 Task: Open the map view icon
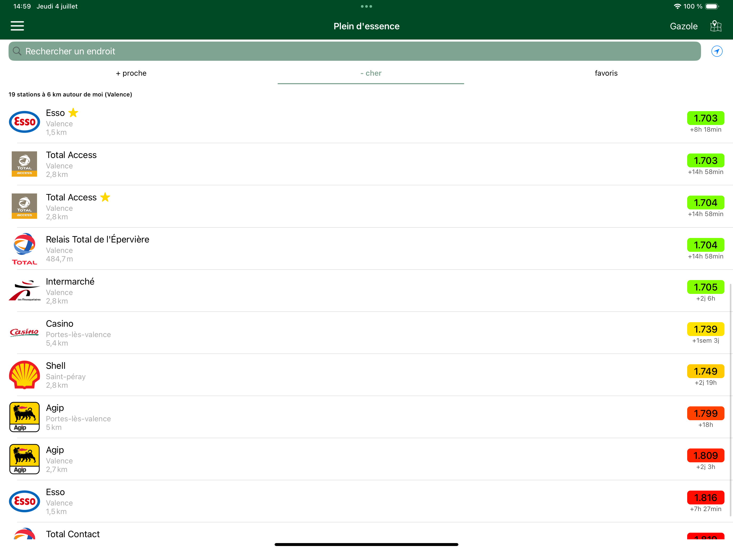[x=716, y=26]
